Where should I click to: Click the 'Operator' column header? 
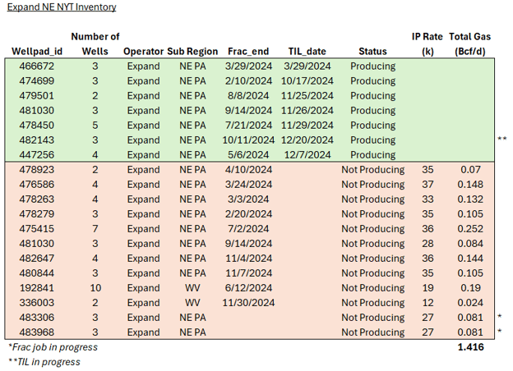pyautogui.click(x=143, y=51)
